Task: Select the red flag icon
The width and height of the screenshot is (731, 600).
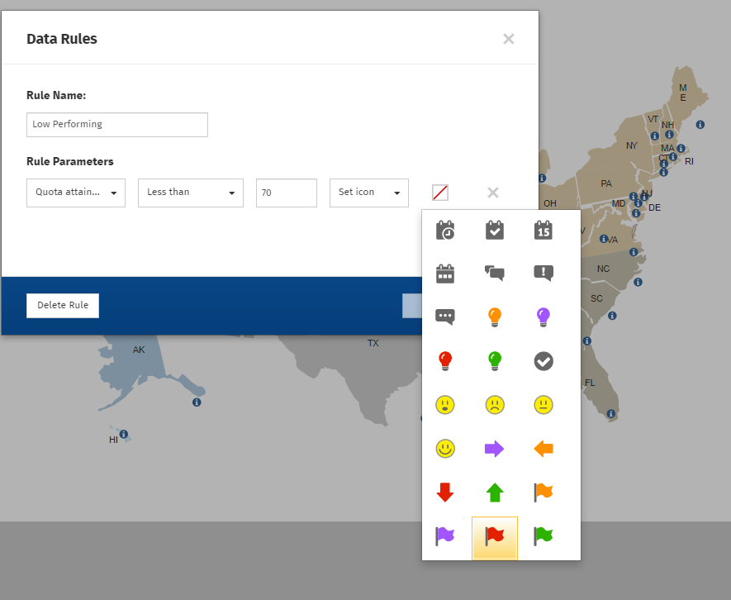Action: (x=494, y=537)
